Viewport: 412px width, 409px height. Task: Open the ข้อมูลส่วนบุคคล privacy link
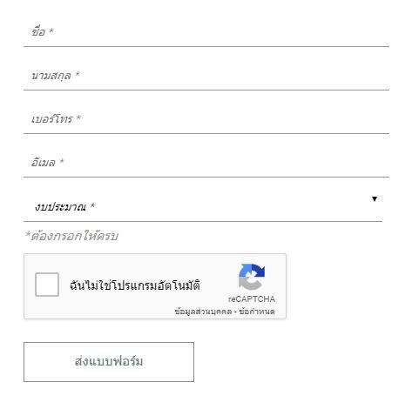(203, 312)
